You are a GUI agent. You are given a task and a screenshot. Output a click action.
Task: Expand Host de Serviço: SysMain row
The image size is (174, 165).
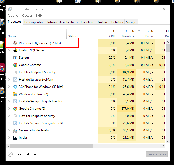click(x=9, y=80)
